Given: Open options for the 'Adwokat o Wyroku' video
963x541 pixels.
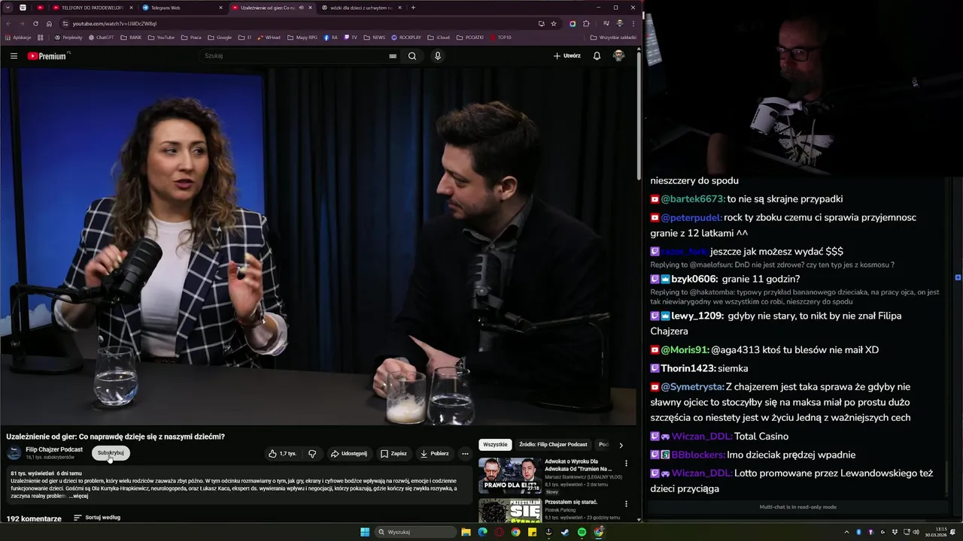Looking at the screenshot, I should click(626, 464).
